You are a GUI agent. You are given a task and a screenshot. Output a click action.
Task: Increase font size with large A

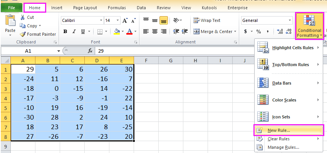[125, 20]
